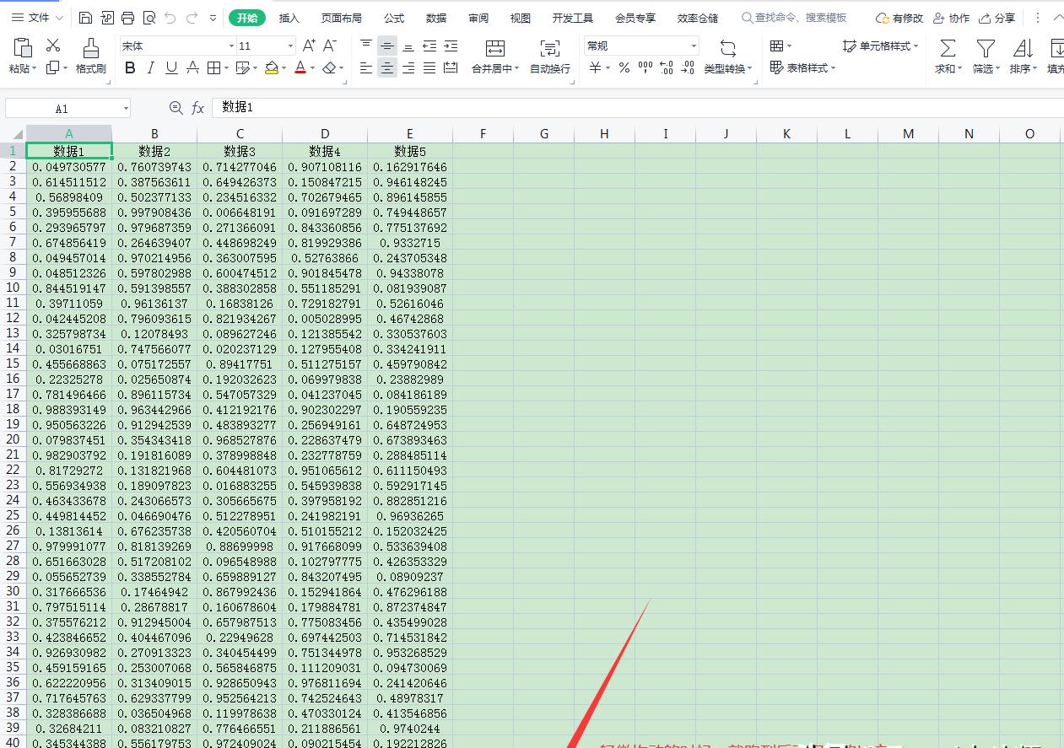Justify text alignment icon
Viewport: 1064px width, 748px height.
click(429, 67)
